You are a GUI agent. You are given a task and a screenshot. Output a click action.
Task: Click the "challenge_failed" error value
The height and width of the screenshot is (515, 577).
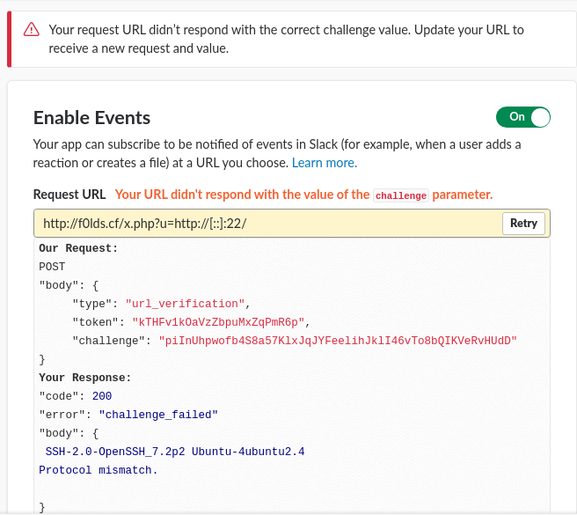157,414
